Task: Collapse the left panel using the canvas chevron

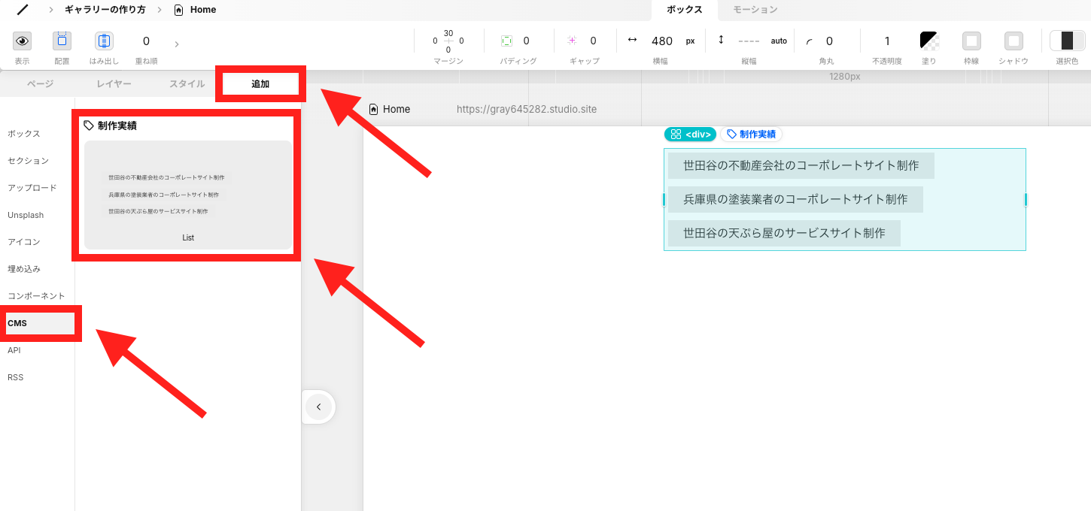Action: 318,407
